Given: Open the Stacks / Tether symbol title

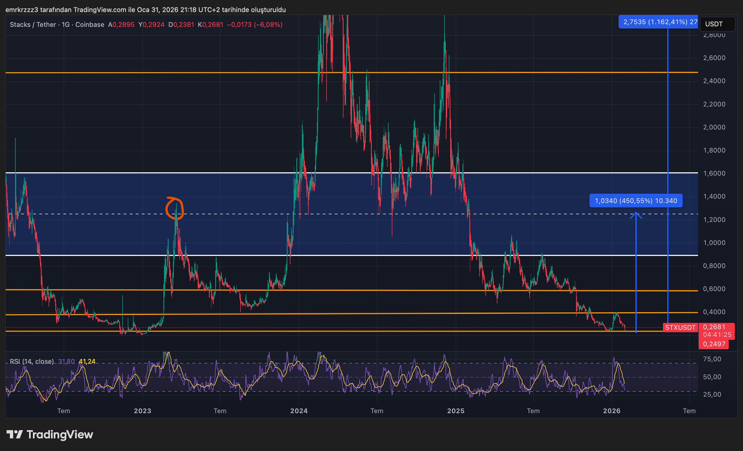Looking at the screenshot, I should (x=33, y=25).
